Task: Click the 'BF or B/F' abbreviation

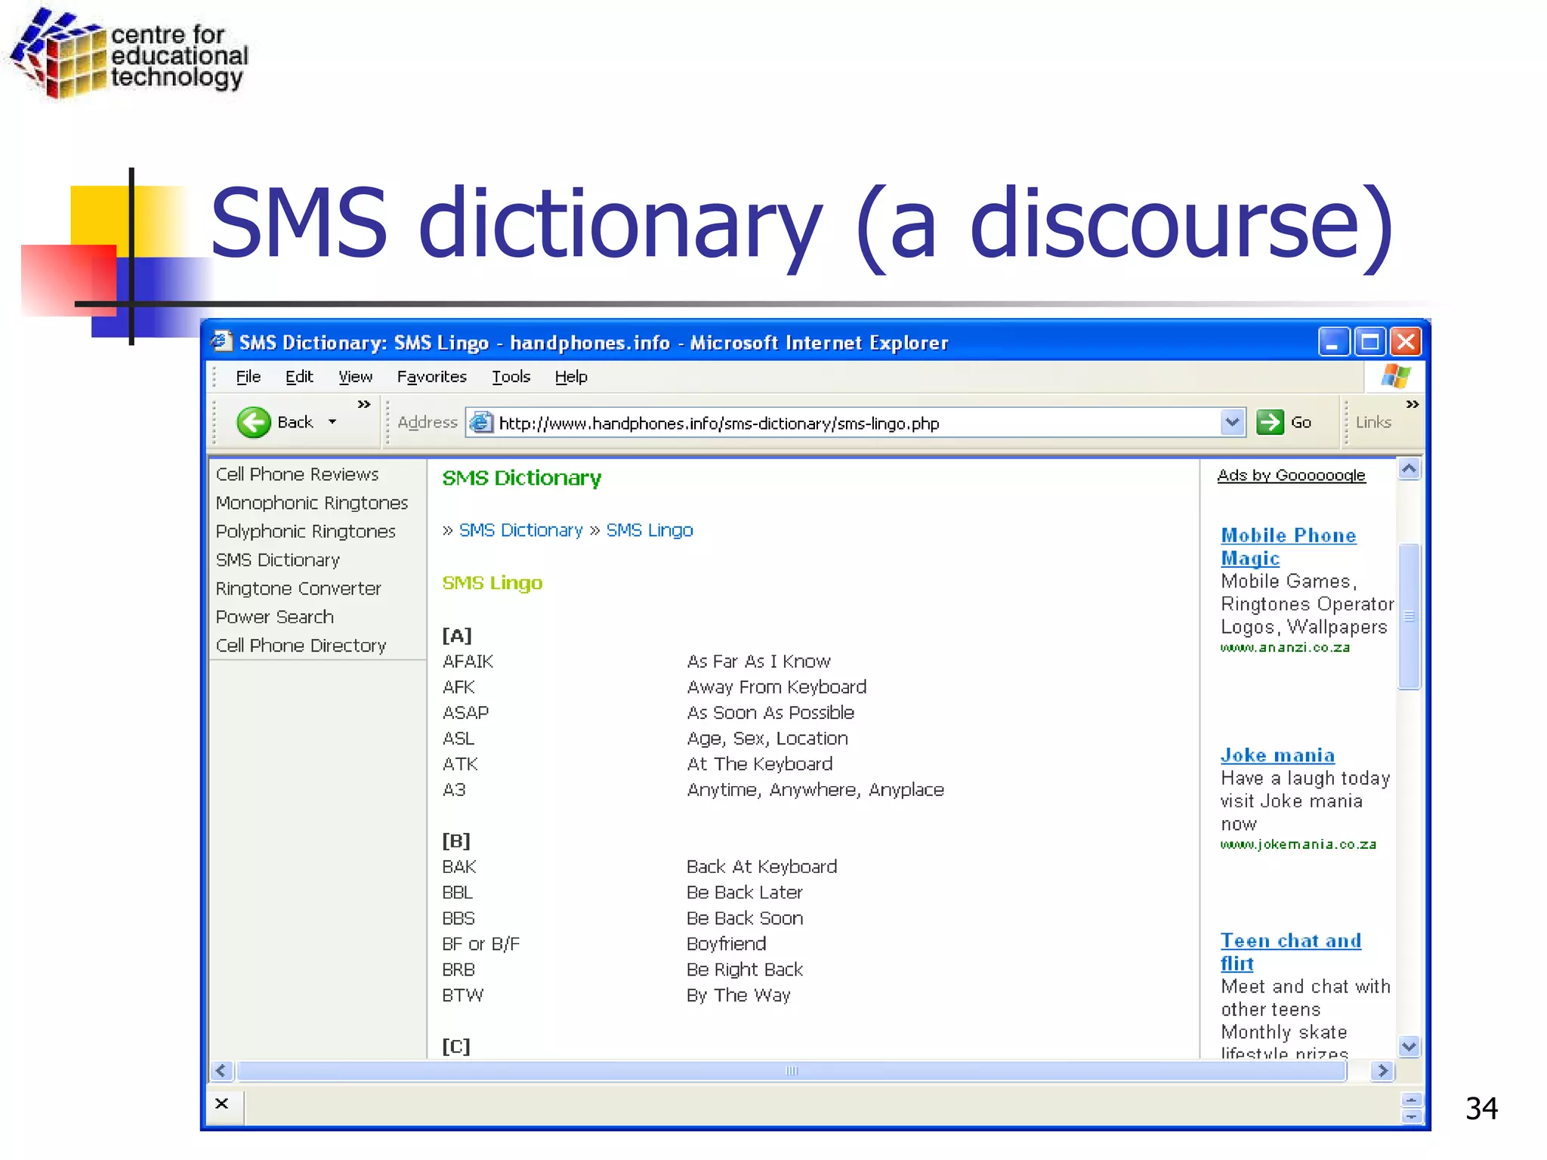Action: [x=481, y=944]
